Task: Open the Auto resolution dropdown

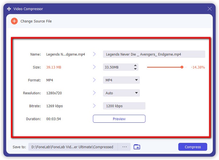Action: pos(122,93)
